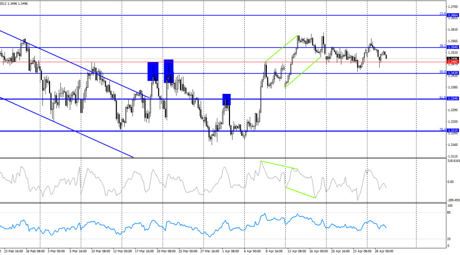Viewport: 460px width, 255px height.
Task: Click the 20 Apr 16:00 time label
Action: pos(340,251)
